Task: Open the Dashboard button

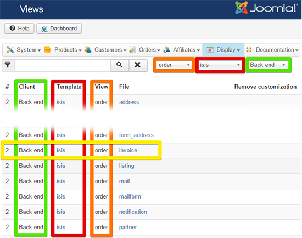Action: [59, 29]
